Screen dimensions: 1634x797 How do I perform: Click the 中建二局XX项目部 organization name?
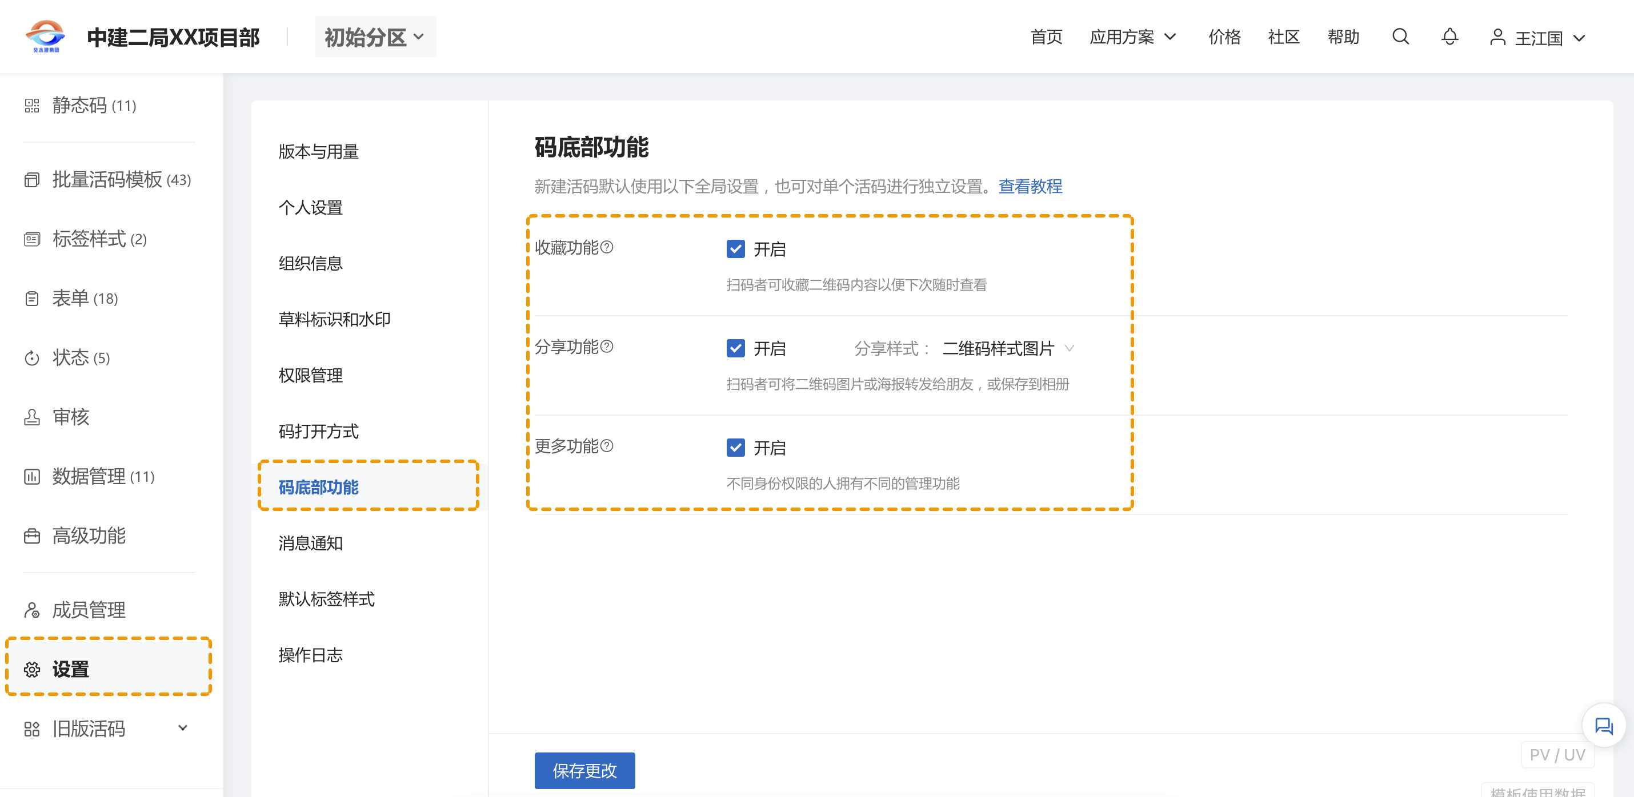pos(173,38)
